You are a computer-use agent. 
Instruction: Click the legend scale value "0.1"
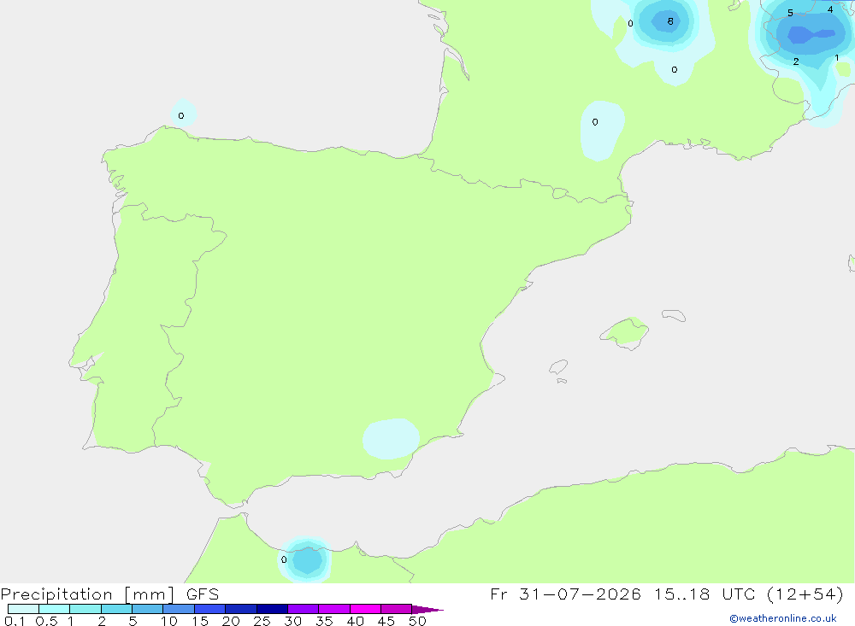point(15,621)
